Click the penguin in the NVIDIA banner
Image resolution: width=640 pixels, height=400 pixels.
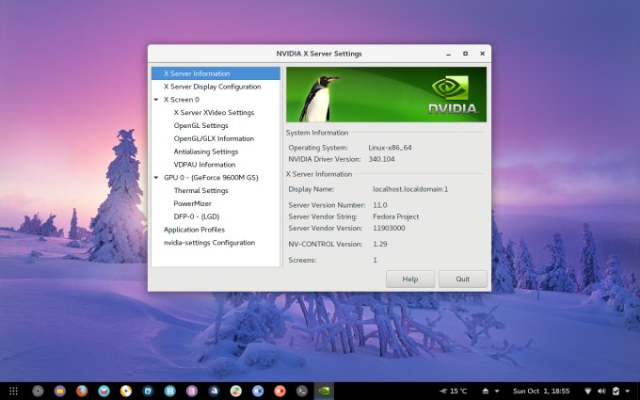[x=318, y=99]
